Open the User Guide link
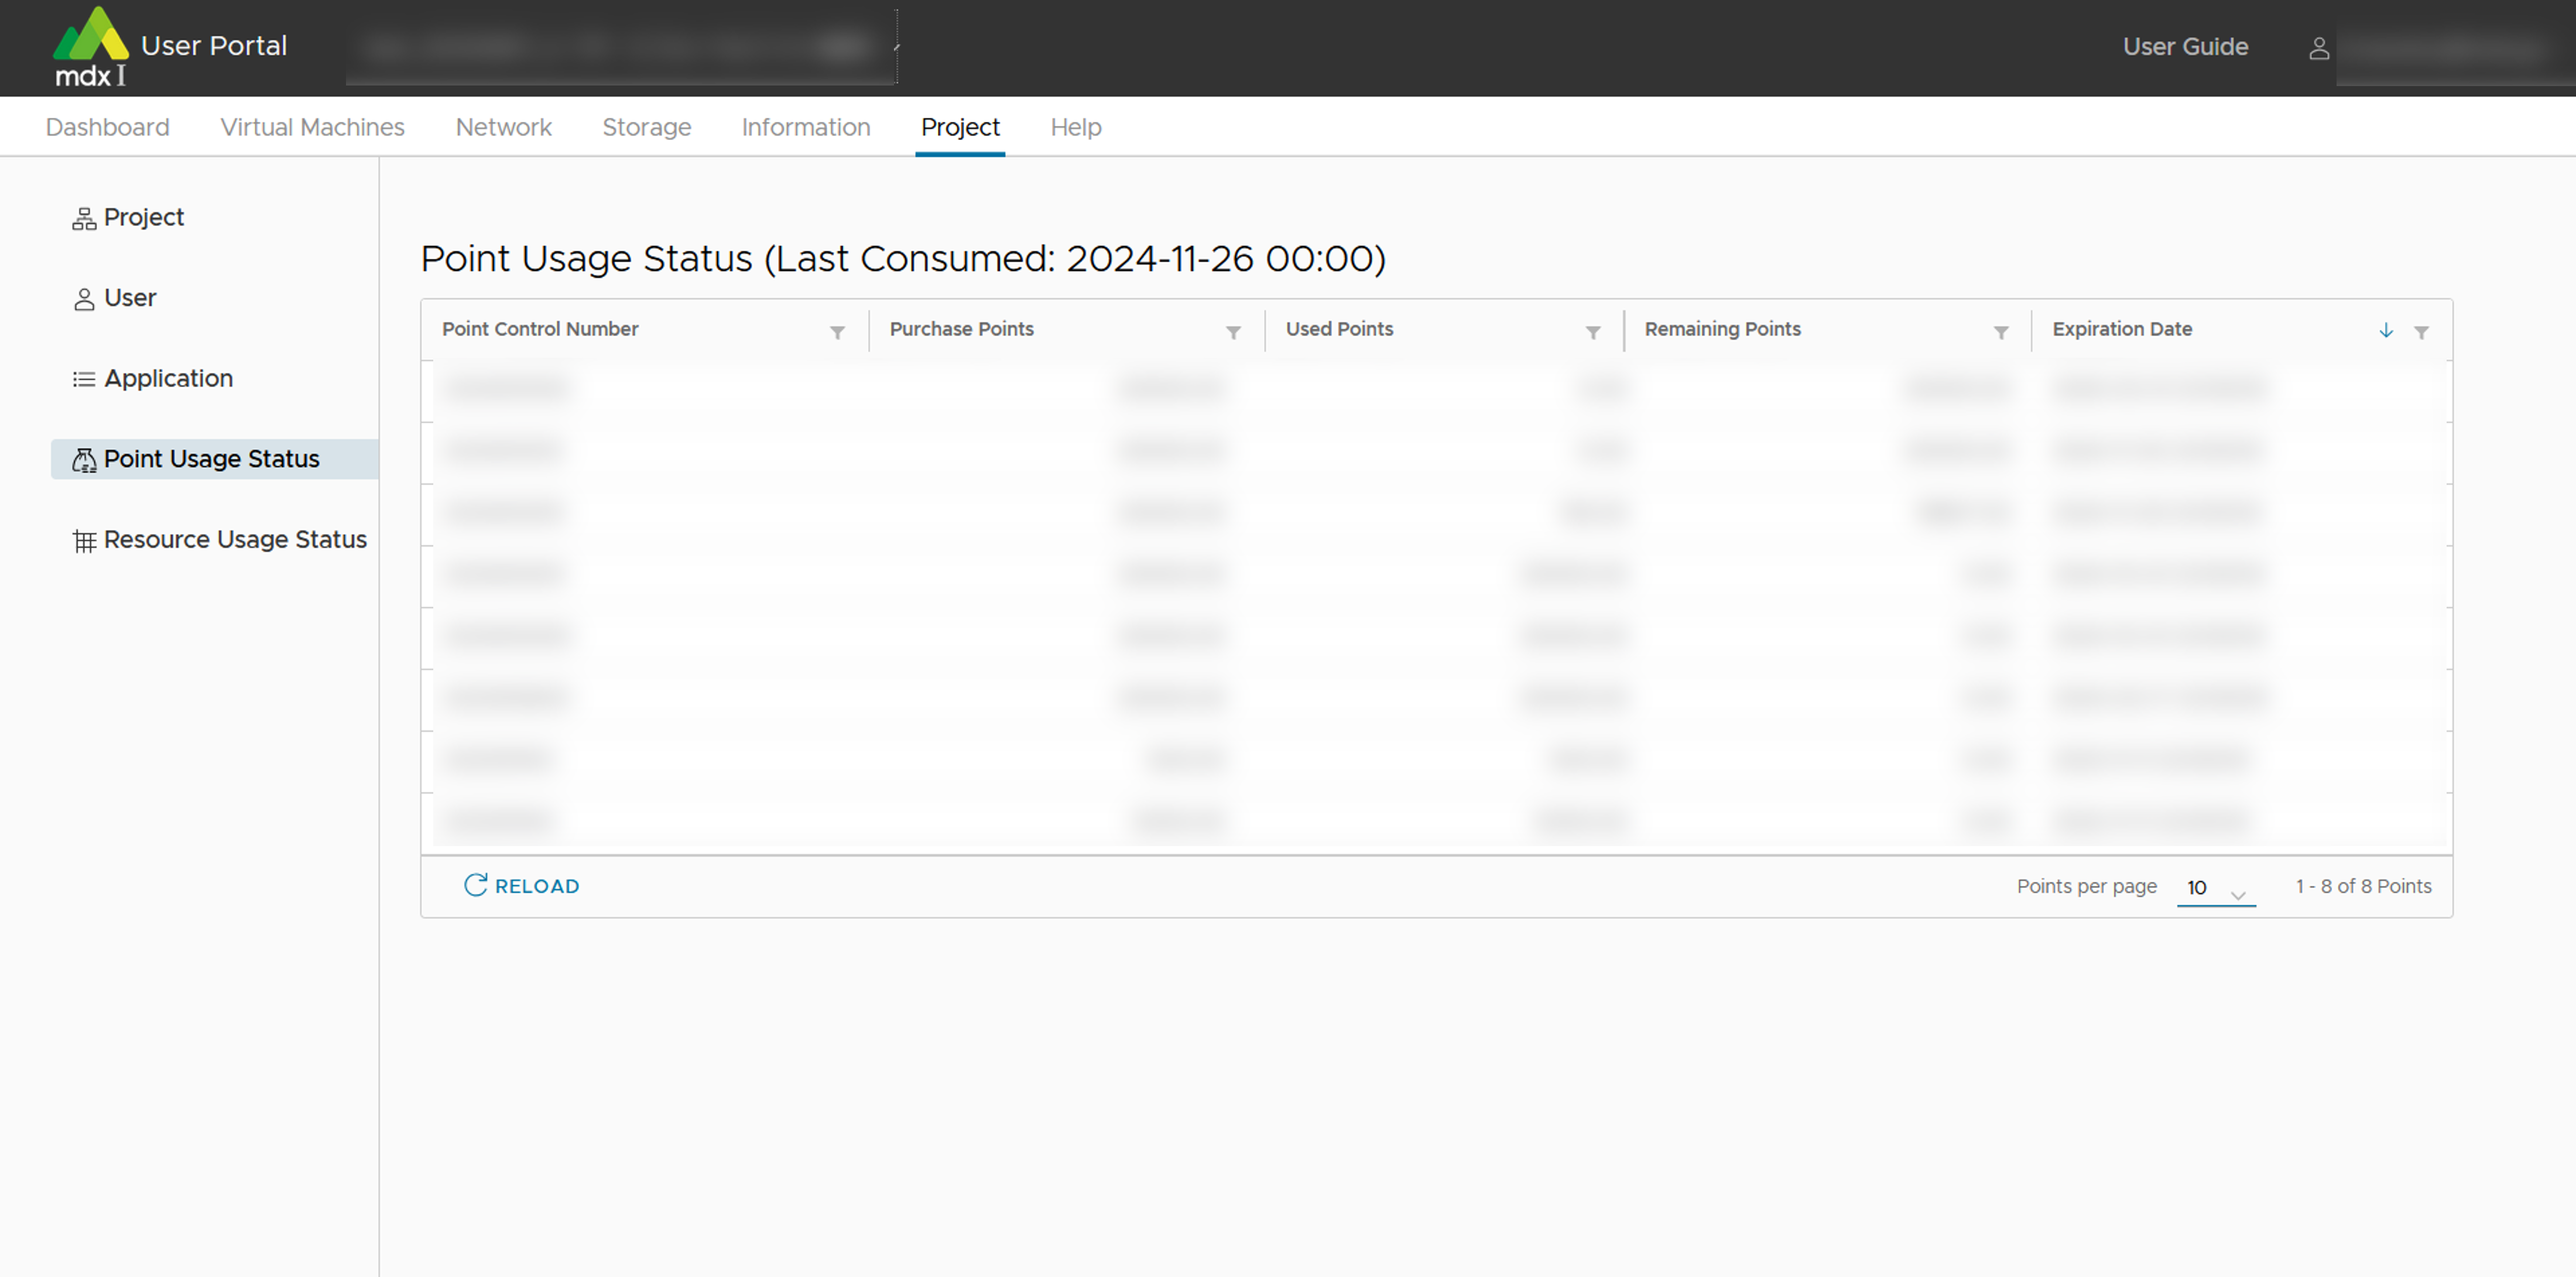The width and height of the screenshot is (2576, 1277). tap(2185, 47)
